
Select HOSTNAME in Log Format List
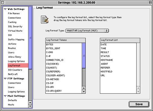coord(107,60)
